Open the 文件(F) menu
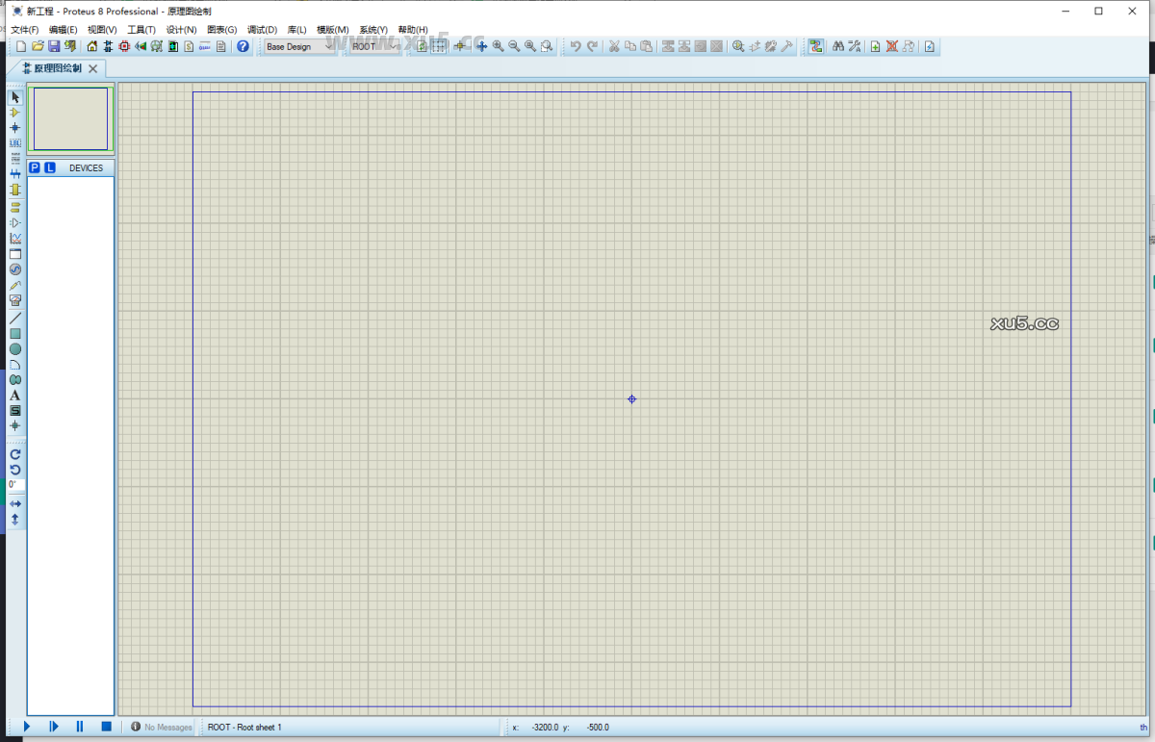This screenshot has height=742, width=1155. (24, 30)
